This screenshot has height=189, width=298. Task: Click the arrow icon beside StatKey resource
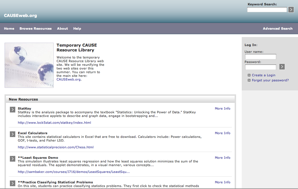coord(12,110)
